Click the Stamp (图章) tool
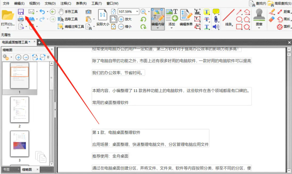292x174 pixels. (259, 19)
